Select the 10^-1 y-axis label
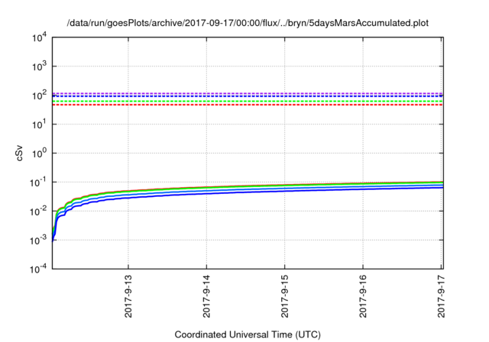 [38, 182]
